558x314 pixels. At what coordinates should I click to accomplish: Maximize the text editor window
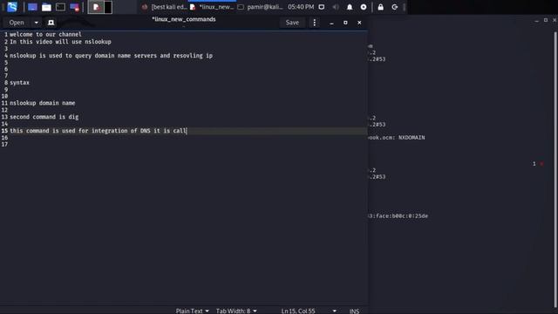(345, 23)
